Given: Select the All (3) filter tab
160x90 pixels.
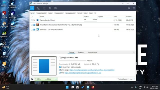Looking at the screenshot, I should pyautogui.click(x=32, y=13).
